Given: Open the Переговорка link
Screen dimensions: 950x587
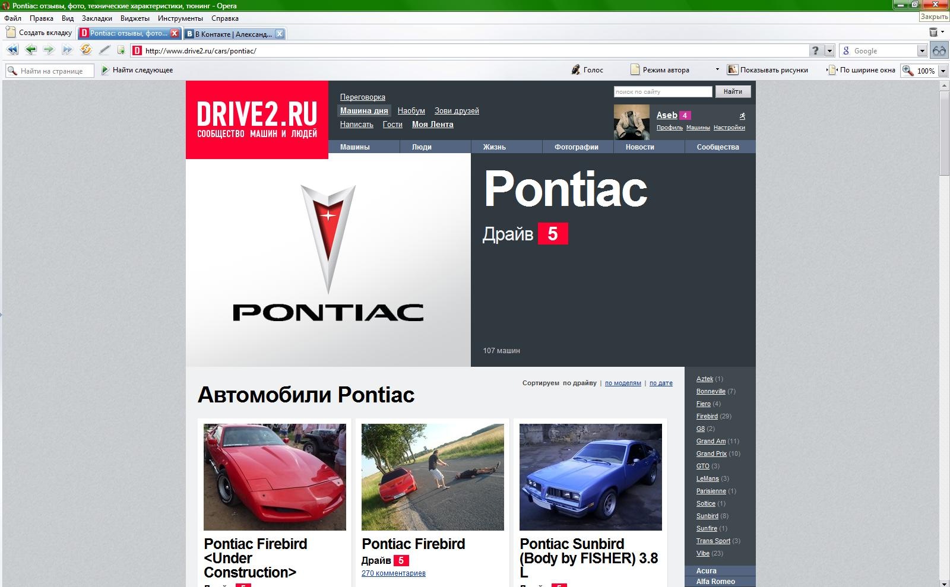Looking at the screenshot, I should (362, 97).
